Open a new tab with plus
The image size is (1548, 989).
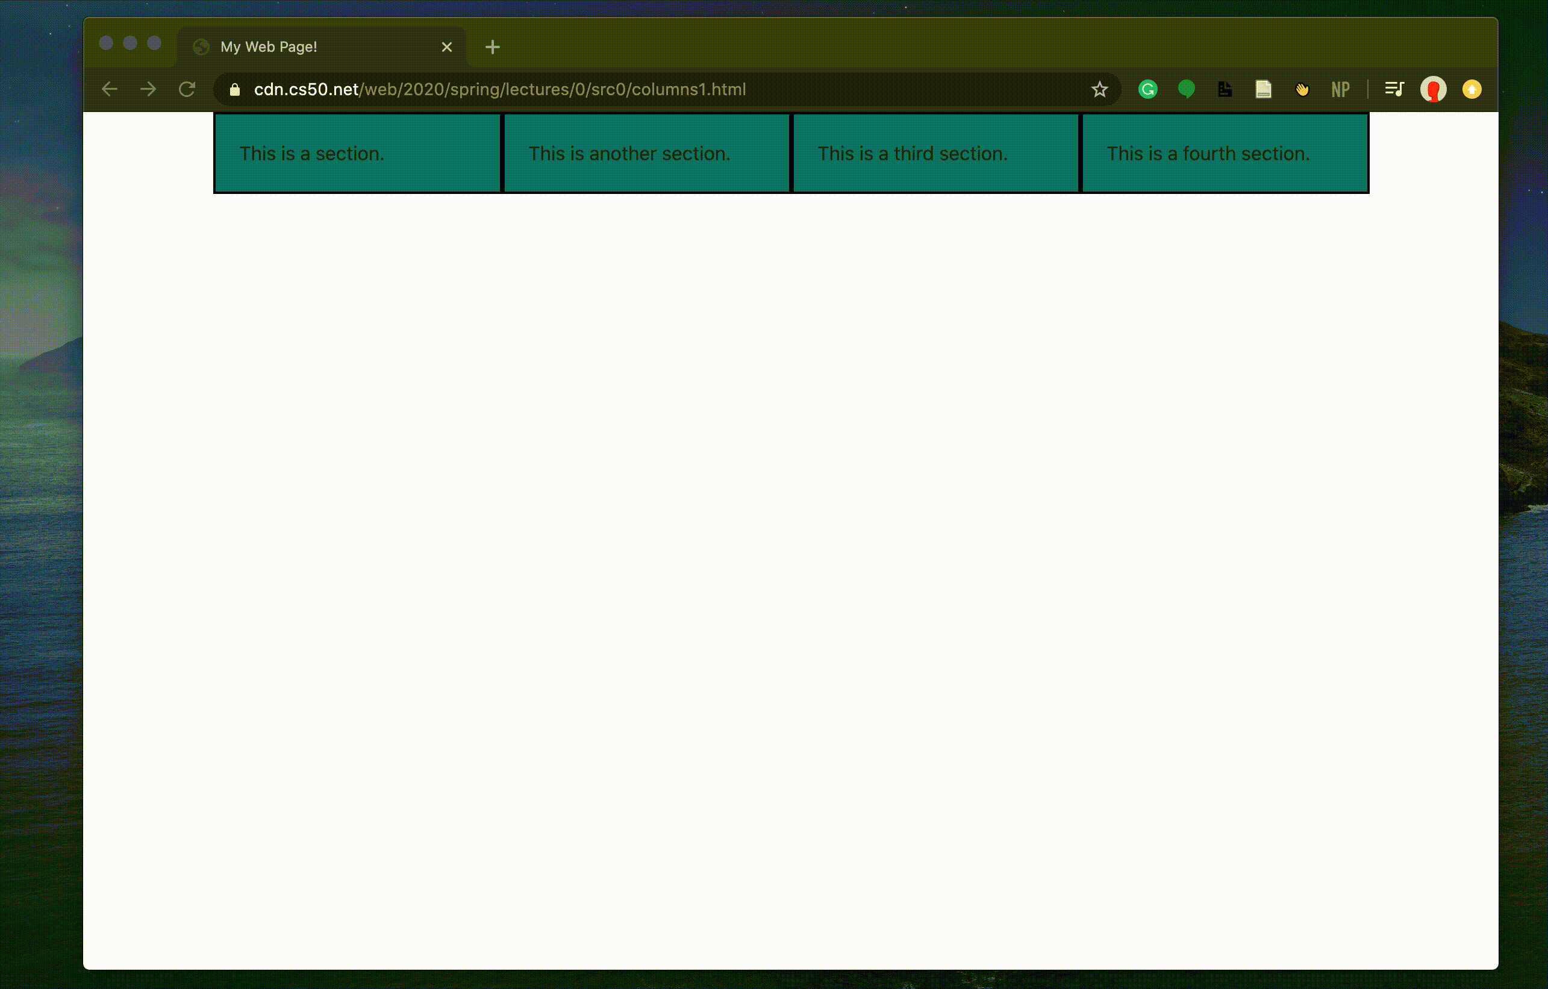[493, 47]
